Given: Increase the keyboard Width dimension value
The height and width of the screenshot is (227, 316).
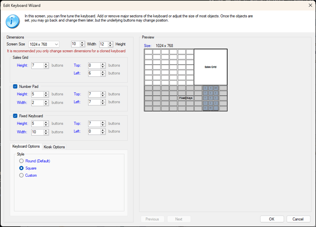Looking at the screenshot, I should [x=83, y=43].
